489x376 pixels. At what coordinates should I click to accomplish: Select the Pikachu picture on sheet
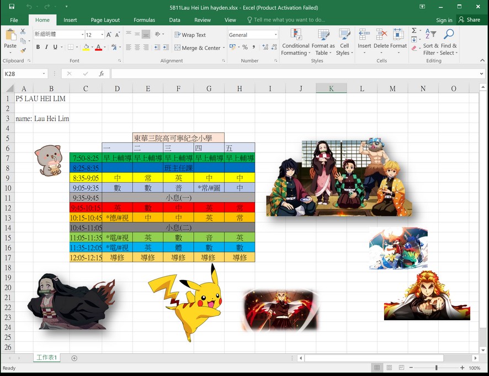[185, 303]
